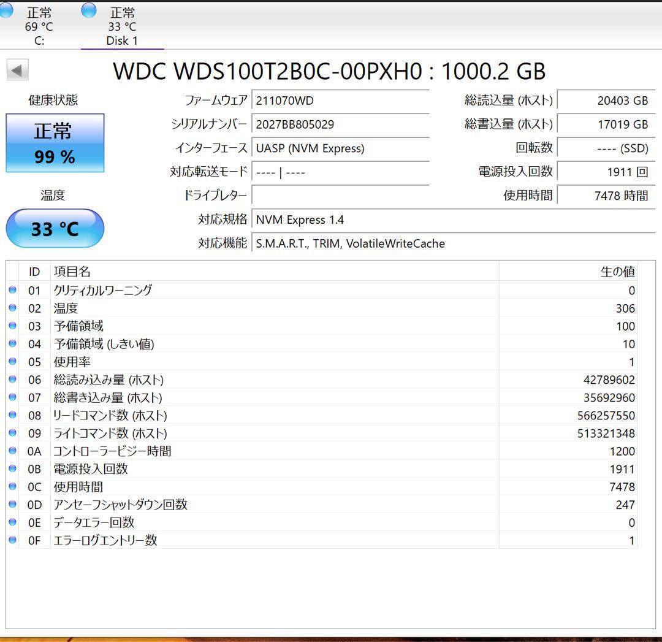Click the back arrow navigation icon
The height and width of the screenshot is (642, 662).
point(18,70)
